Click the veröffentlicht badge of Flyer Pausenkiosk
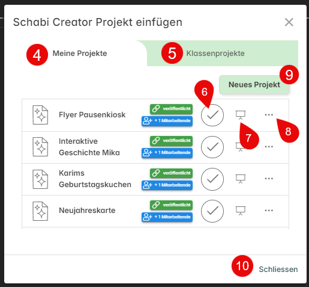 [x=172, y=109]
